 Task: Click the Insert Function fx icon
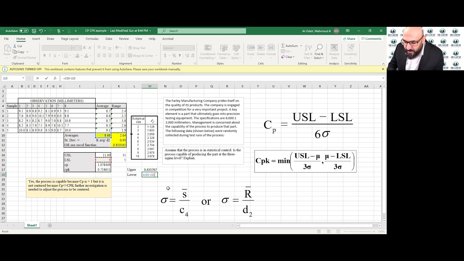pos(55,78)
